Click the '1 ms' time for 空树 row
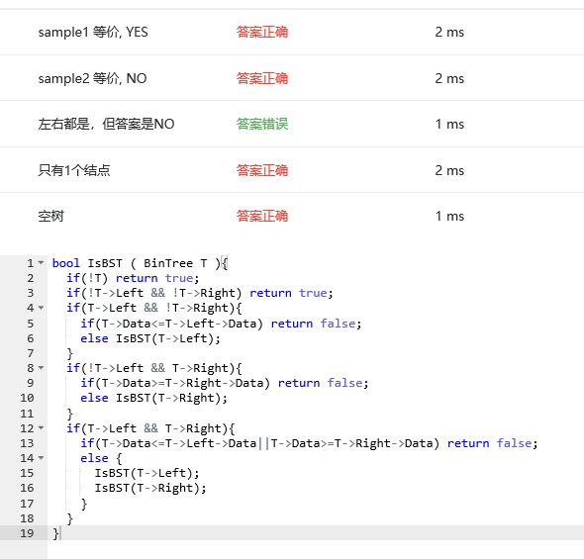Screen dimensions: 584x559 pos(449,217)
